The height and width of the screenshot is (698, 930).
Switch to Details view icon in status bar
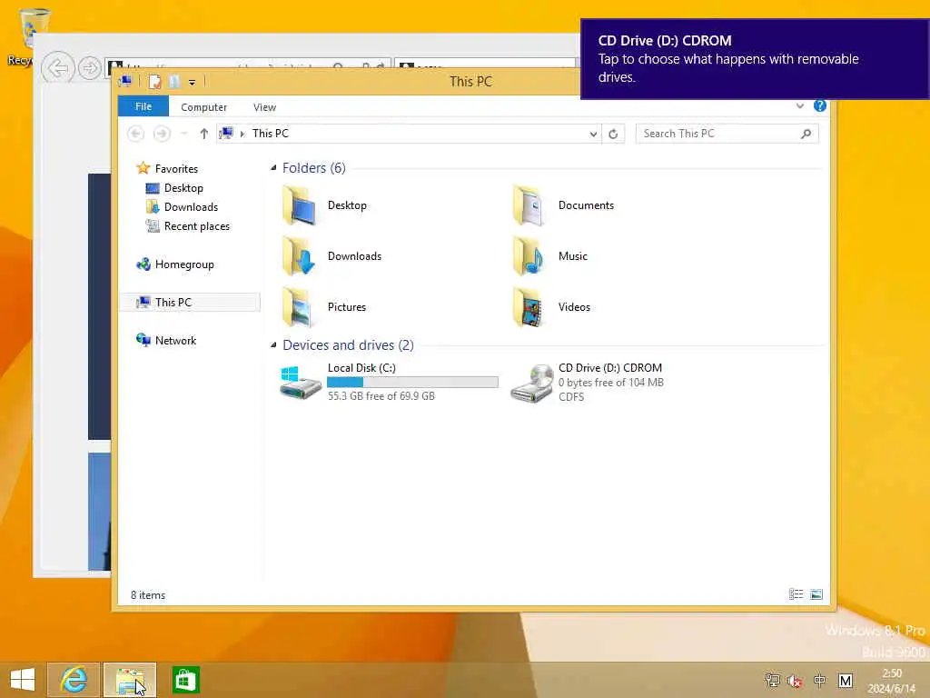pos(796,594)
